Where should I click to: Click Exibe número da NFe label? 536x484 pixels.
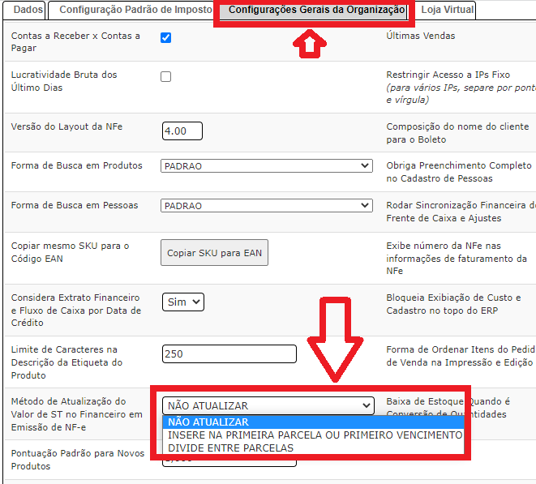click(457, 258)
